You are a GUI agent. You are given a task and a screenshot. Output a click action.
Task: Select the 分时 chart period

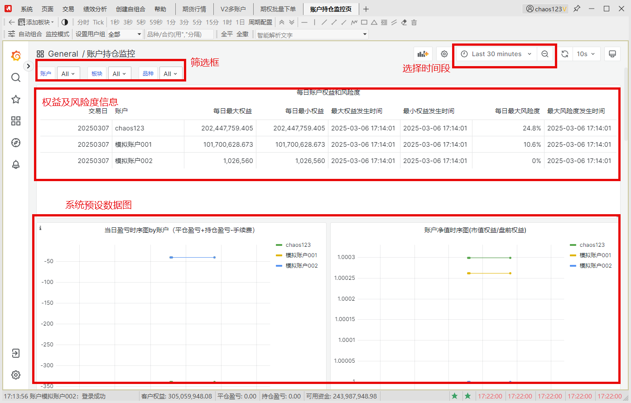(83, 22)
